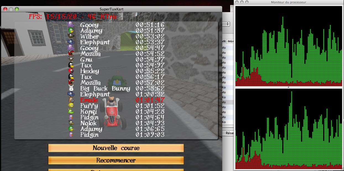Image resolution: width=344 pixels, height=171 pixels.
Task: Click the Moniteur du processeur title bar
Action: pyautogui.click(x=288, y=2)
